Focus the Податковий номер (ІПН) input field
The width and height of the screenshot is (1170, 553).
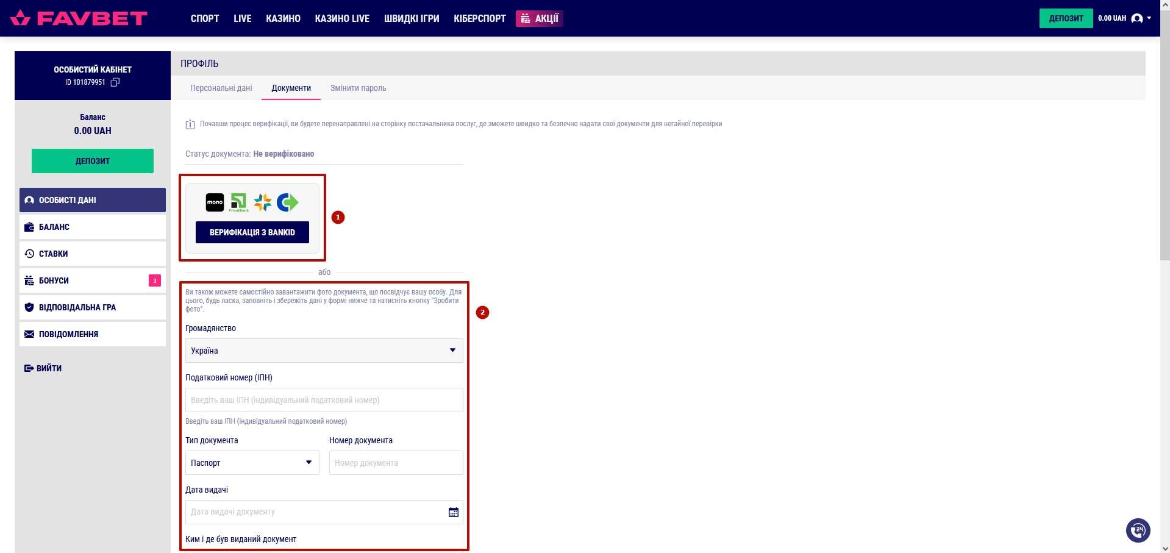[x=324, y=400]
